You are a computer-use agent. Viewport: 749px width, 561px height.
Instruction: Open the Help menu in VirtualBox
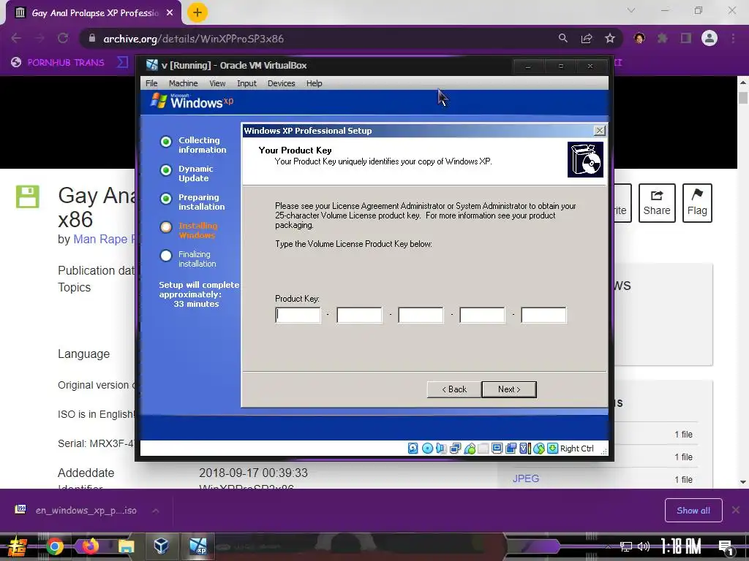click(x=314, y=83)
